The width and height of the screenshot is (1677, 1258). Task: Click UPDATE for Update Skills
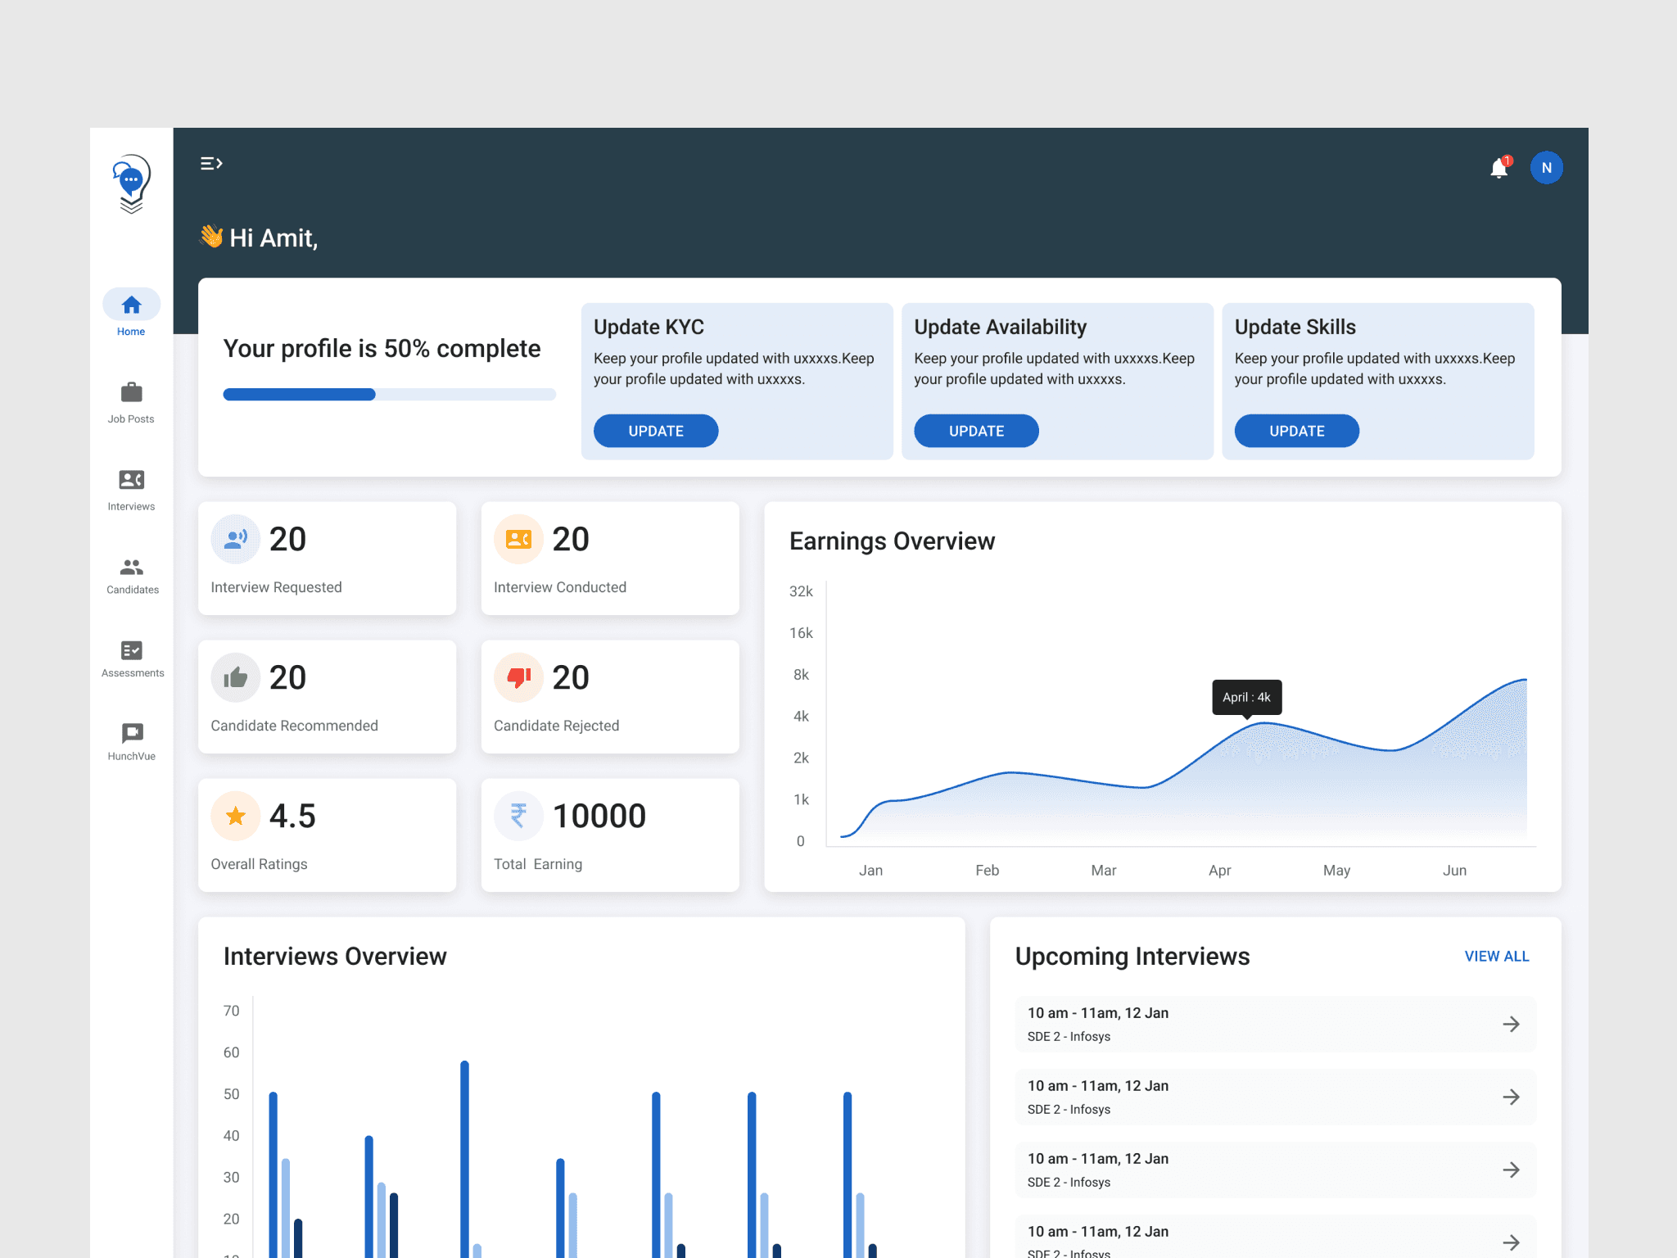[1296, 431]
